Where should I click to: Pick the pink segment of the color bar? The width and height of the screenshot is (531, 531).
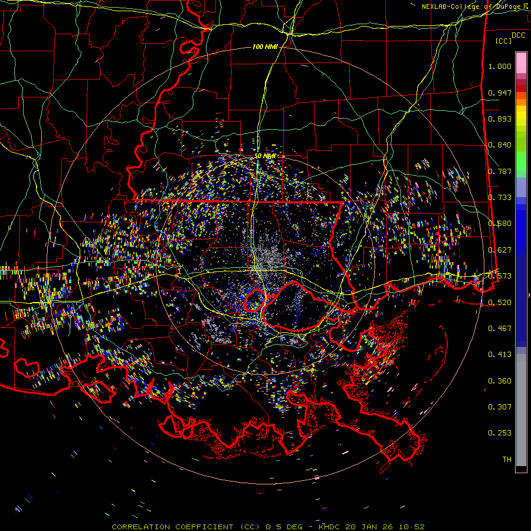click(x=521, y=63)
